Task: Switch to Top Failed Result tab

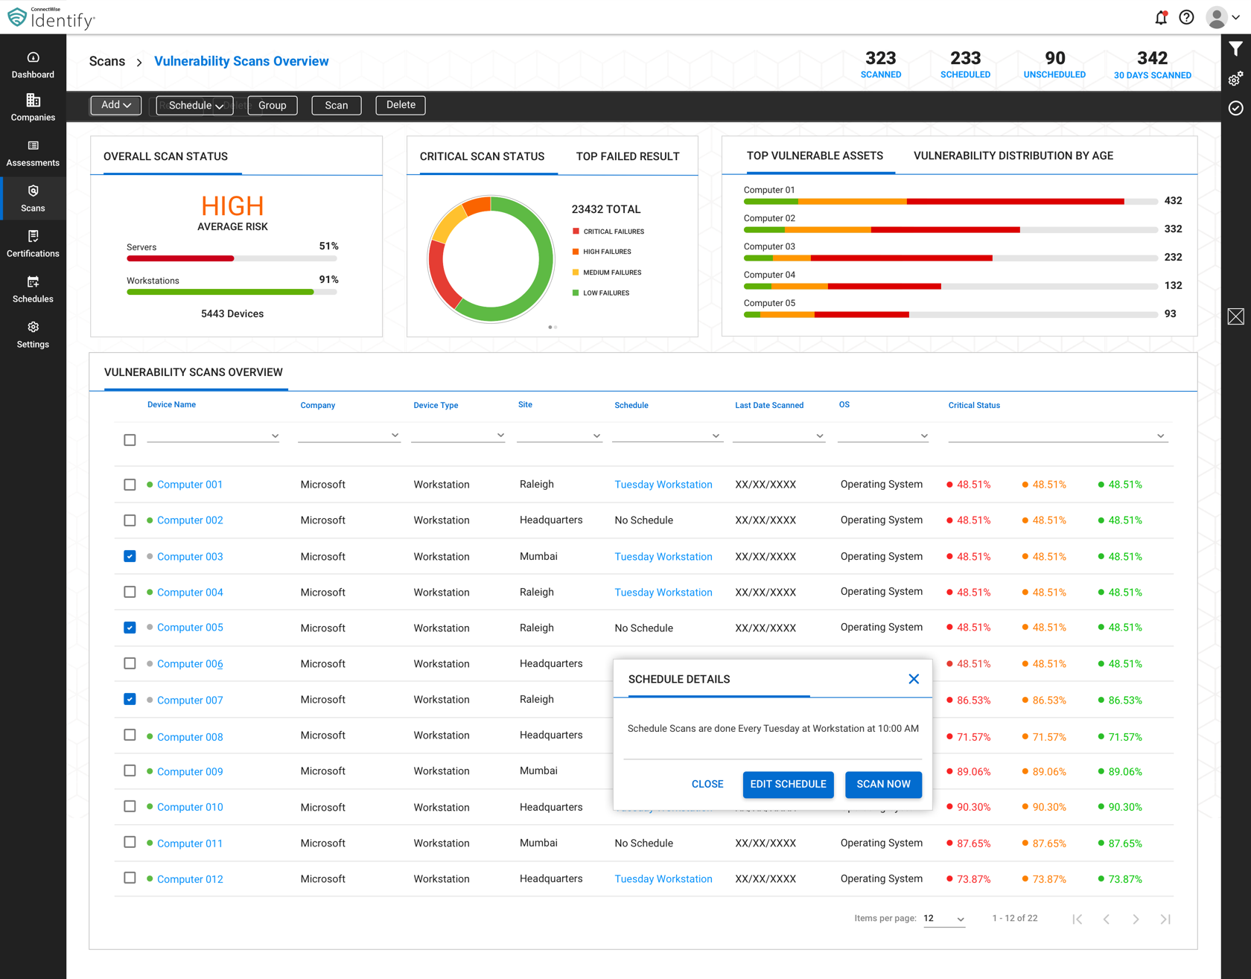Action: [x=628, y=156]
